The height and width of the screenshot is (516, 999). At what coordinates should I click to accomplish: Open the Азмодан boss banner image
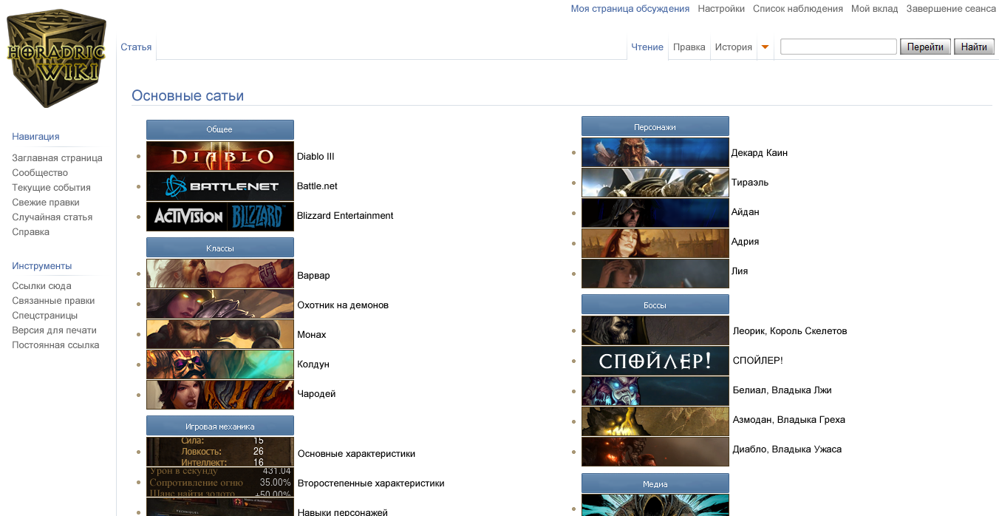tap(655, 421)
